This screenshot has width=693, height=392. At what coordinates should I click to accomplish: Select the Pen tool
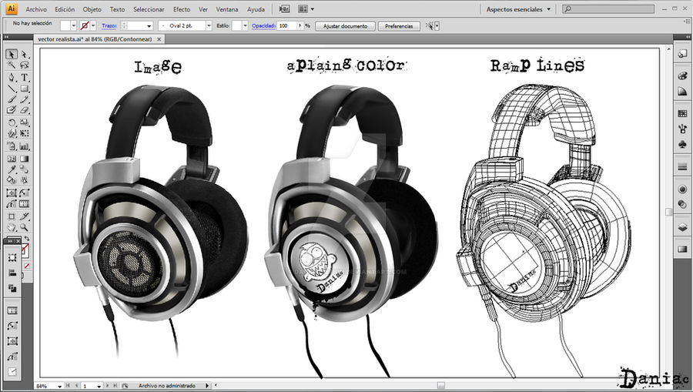[x=11, y=78]
